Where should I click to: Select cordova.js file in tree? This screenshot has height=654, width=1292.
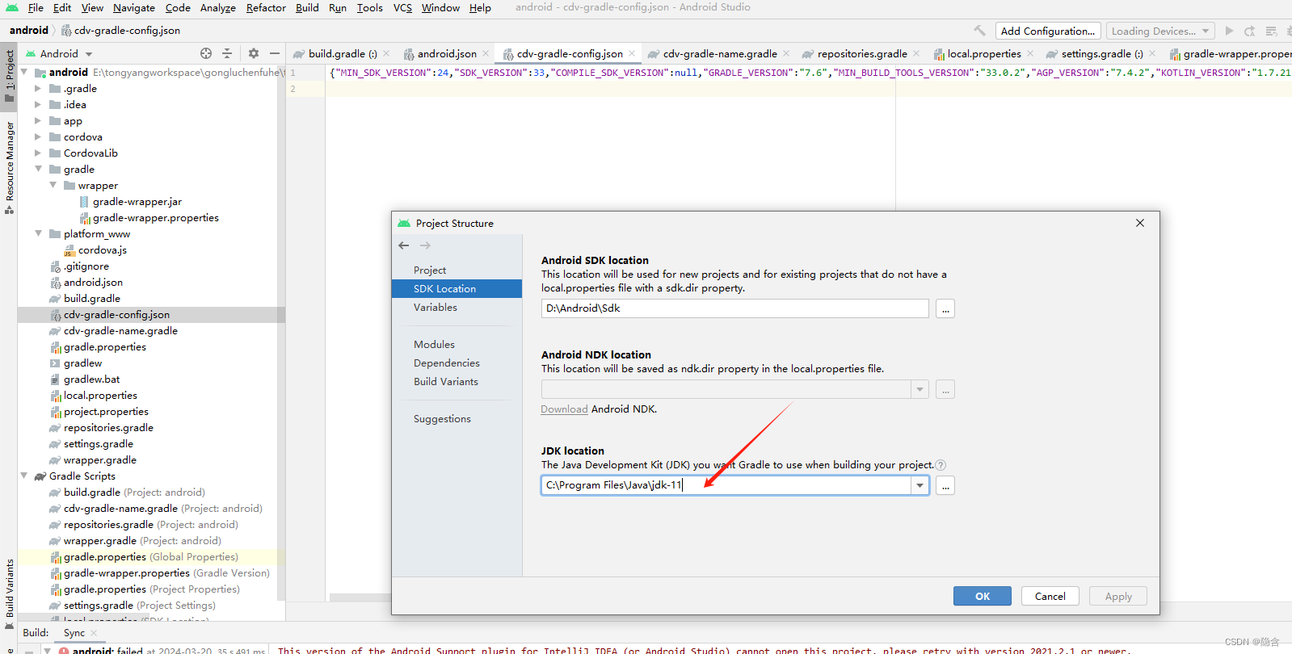click(x=103, y=250)
